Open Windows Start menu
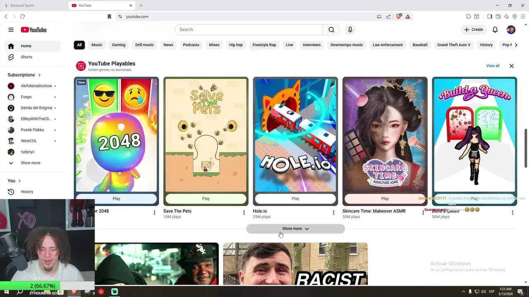529x297 pixels. [6, 292]
